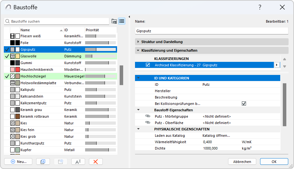Click the red X delete button

[x=95, y=161]
